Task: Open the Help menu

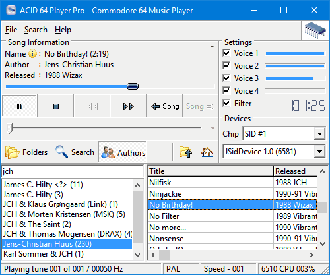Action: tap(63, 30)
